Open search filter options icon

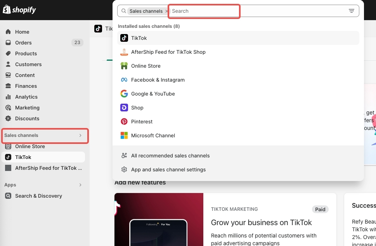pos(352,11)
